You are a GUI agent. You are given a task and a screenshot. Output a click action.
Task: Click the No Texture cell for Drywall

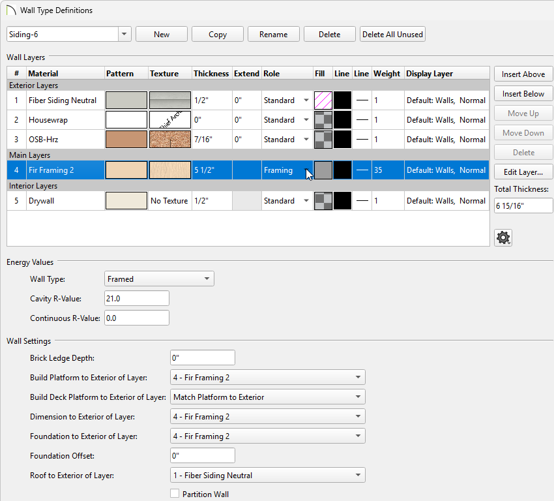(x=170, y=201)
